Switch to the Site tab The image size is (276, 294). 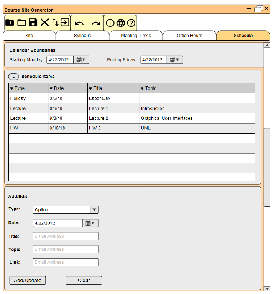point(29,36)
